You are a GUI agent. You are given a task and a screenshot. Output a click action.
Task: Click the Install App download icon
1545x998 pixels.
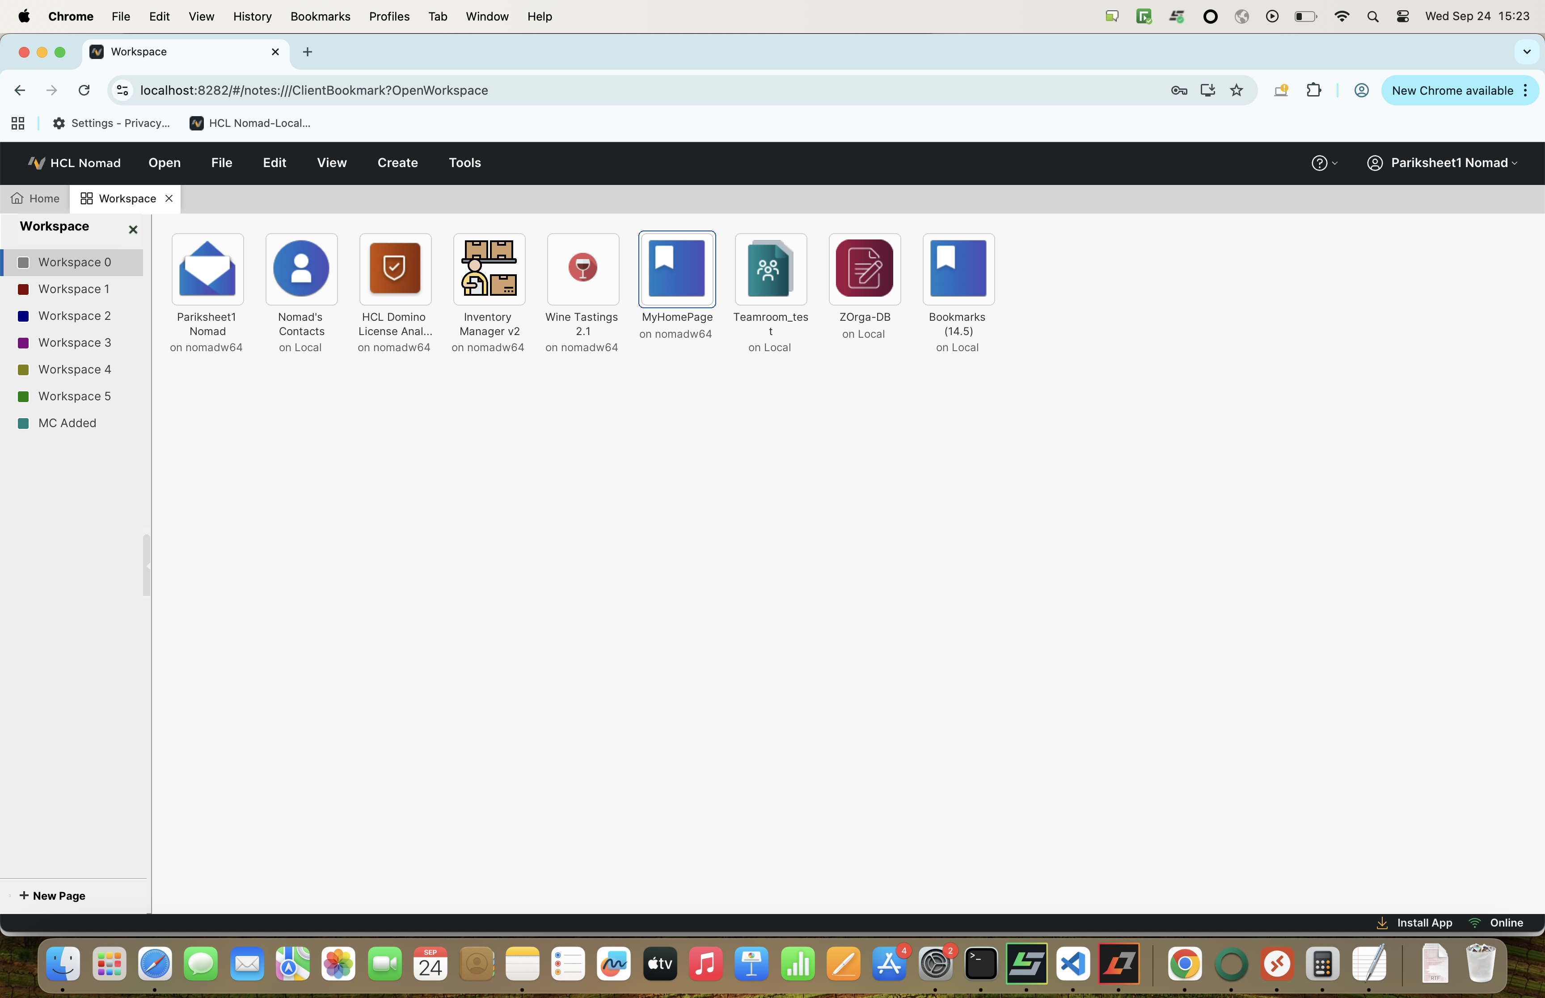1382,923
